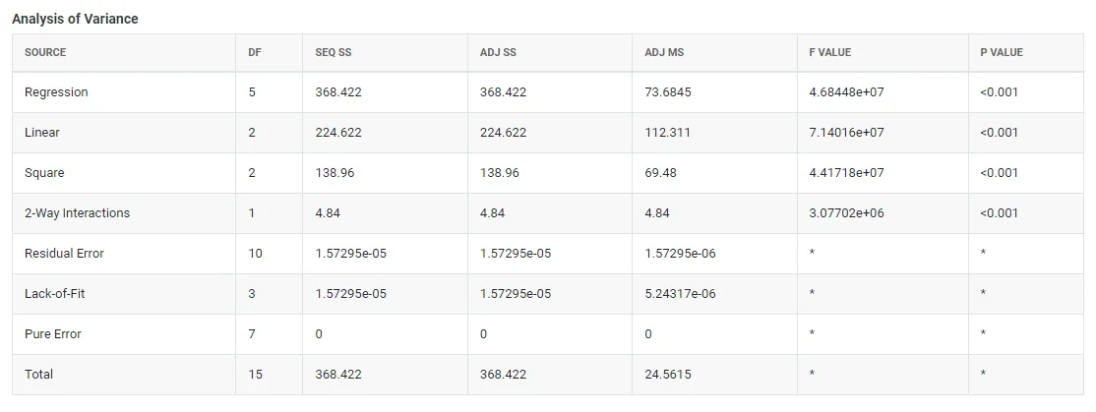Click the Total Adj MS value 24.5615
This screenshot has height=412, width=1096.
tap(667, 375)
